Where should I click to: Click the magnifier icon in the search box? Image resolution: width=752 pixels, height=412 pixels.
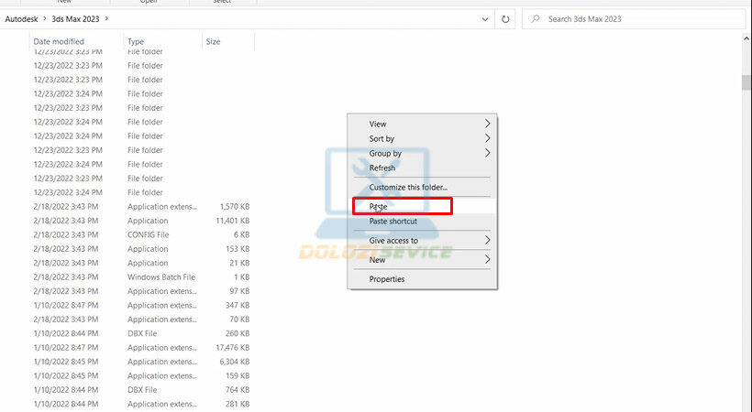[x=536, y=19]
